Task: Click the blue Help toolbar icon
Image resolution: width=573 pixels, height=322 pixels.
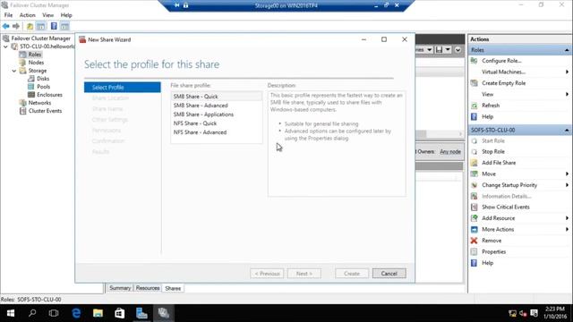Action: click(x=54, y=26)
